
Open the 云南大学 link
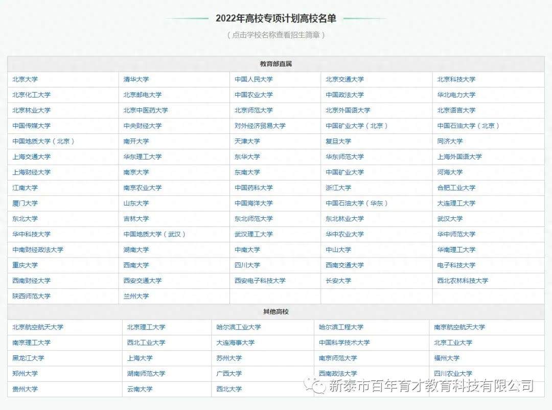(140, 389)
